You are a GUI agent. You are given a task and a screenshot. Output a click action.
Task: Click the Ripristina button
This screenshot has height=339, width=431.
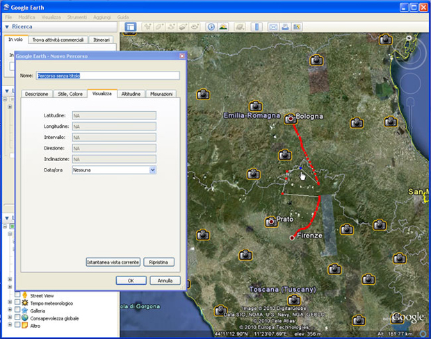click(x=158, y=262)
